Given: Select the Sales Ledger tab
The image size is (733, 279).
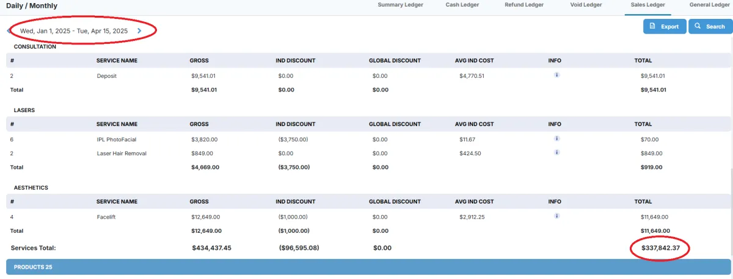Looking at the screenshot, I should tap(648, 5).
